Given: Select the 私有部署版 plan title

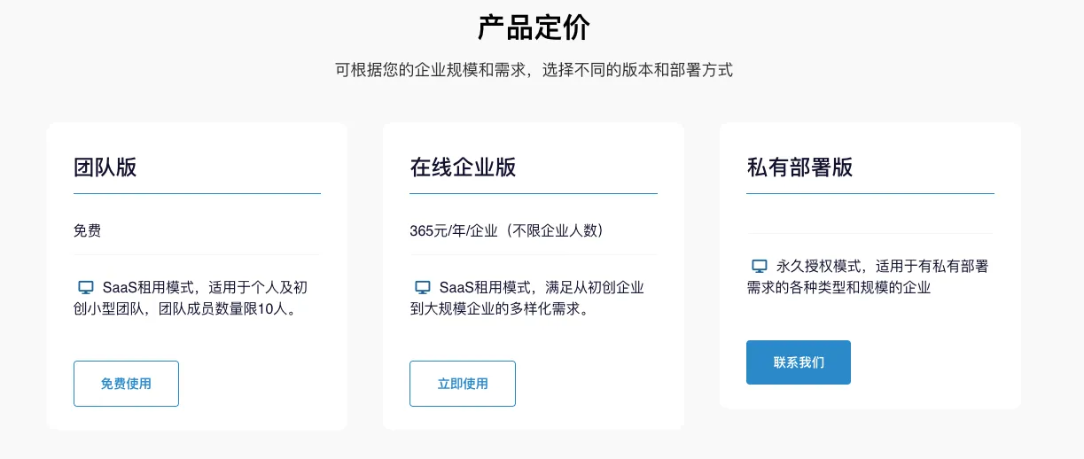Looking at the screenshot, I should 799,167.
